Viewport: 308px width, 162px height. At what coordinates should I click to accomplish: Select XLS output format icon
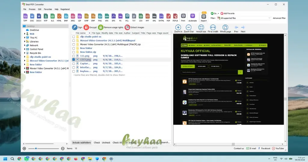(x=52, y=16)
